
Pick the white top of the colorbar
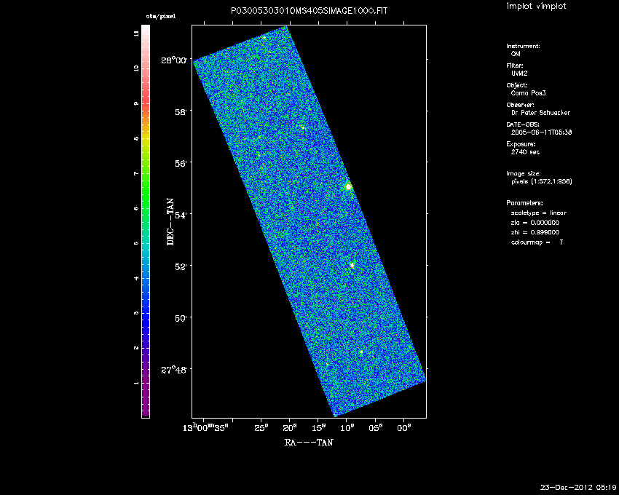146,28
